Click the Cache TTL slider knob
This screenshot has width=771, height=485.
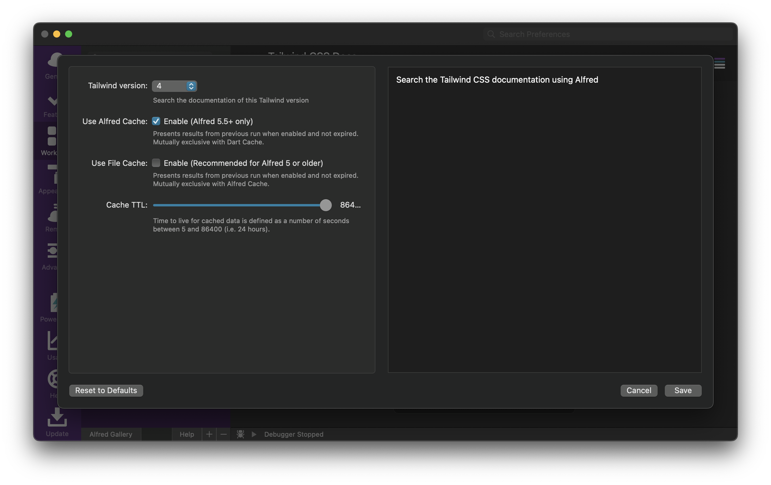click(326, 205)
